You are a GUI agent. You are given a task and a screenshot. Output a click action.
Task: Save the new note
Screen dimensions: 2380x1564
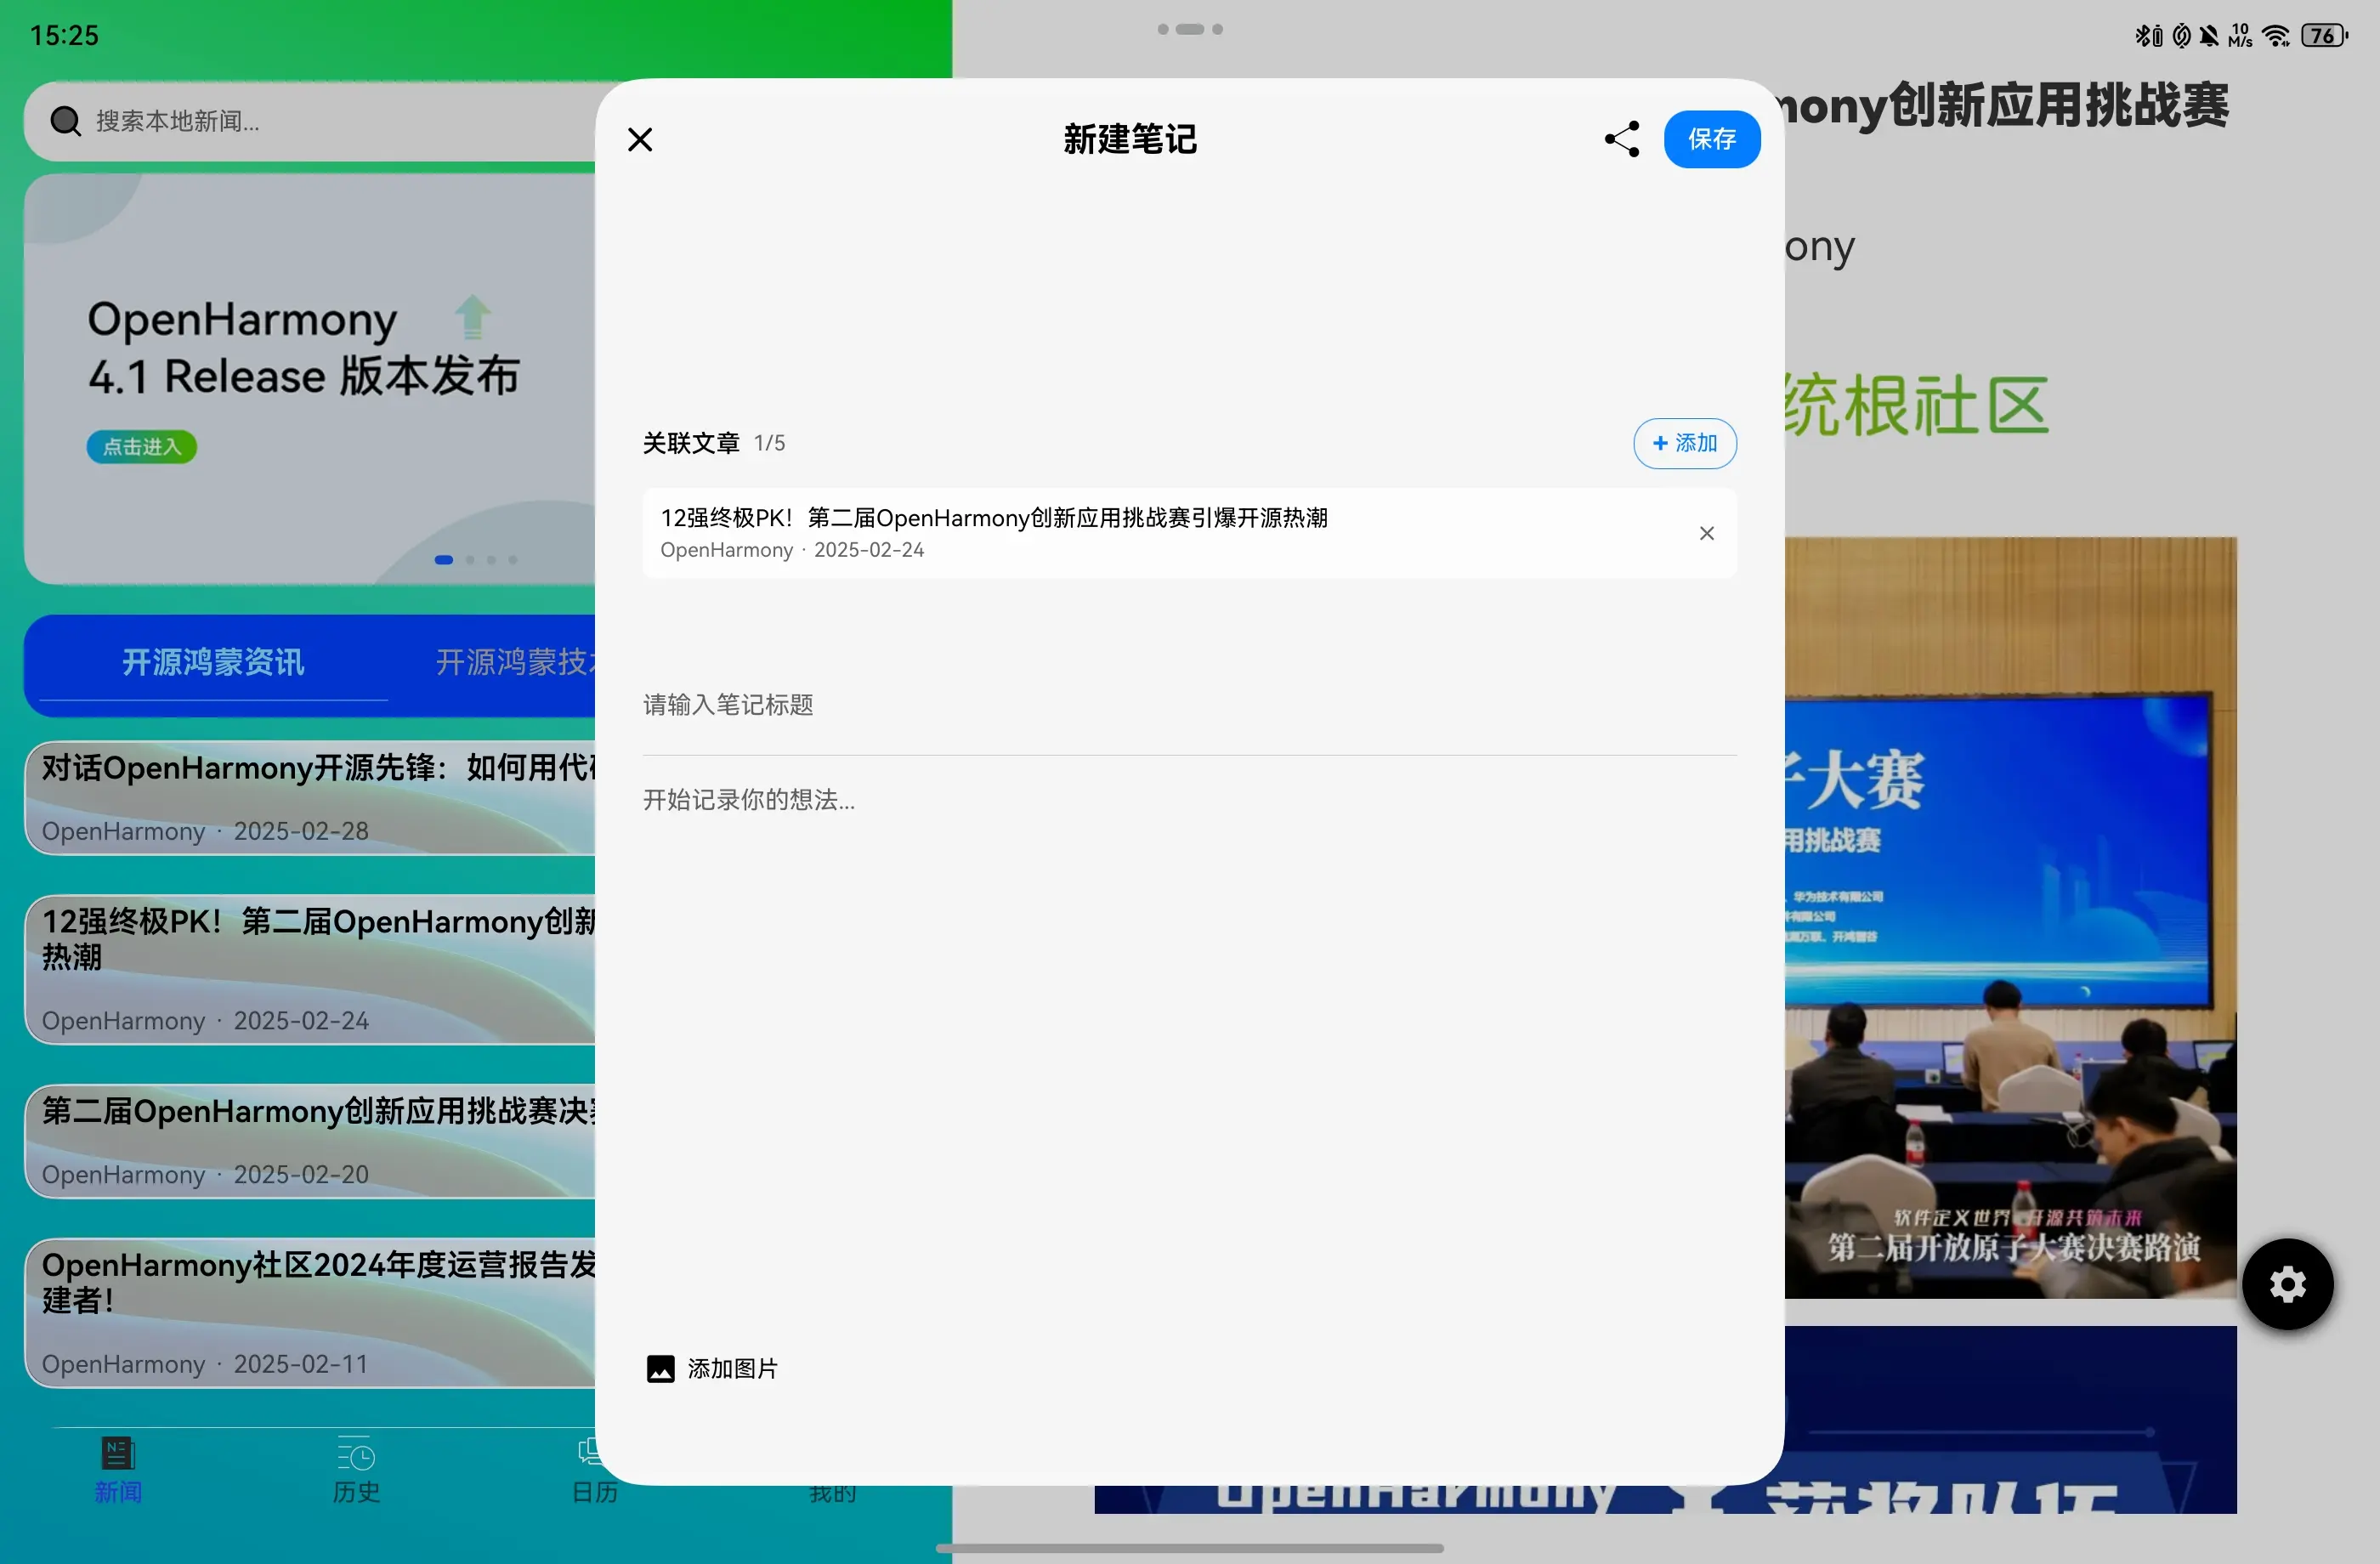(1711, 139)
